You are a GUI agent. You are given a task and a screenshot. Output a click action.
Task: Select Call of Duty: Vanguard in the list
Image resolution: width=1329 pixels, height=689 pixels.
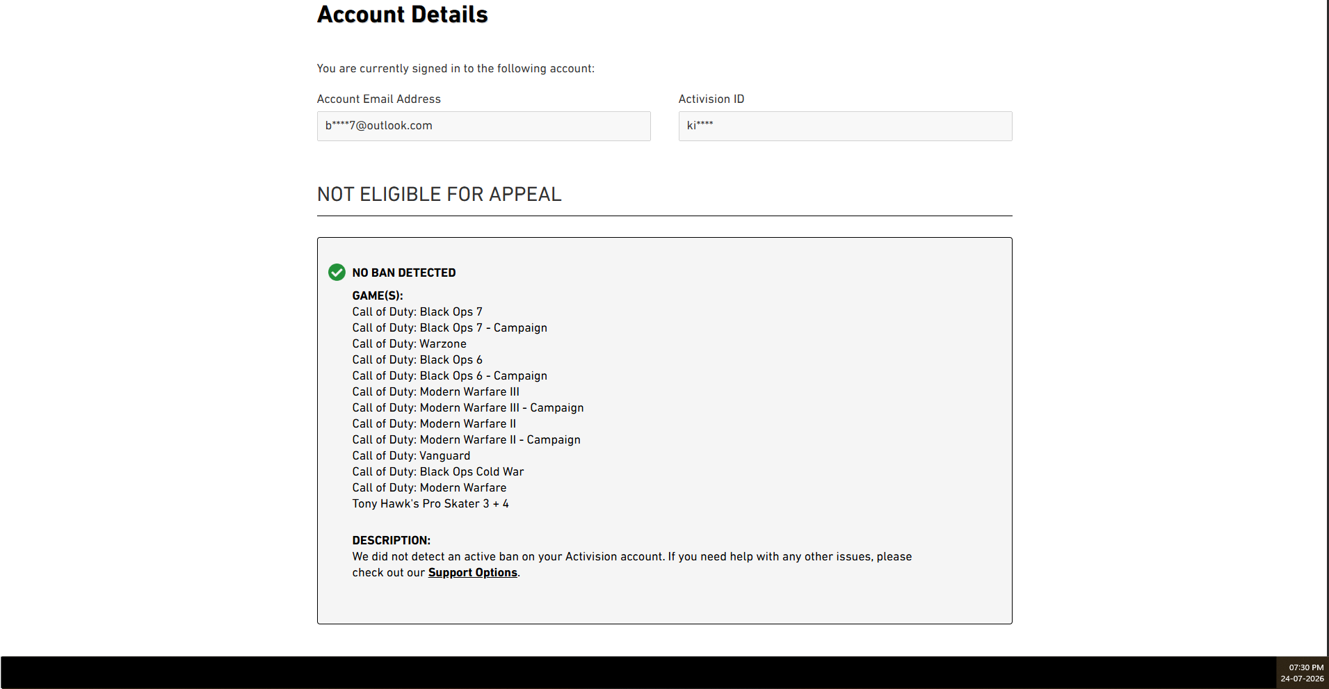click(412, 455)
